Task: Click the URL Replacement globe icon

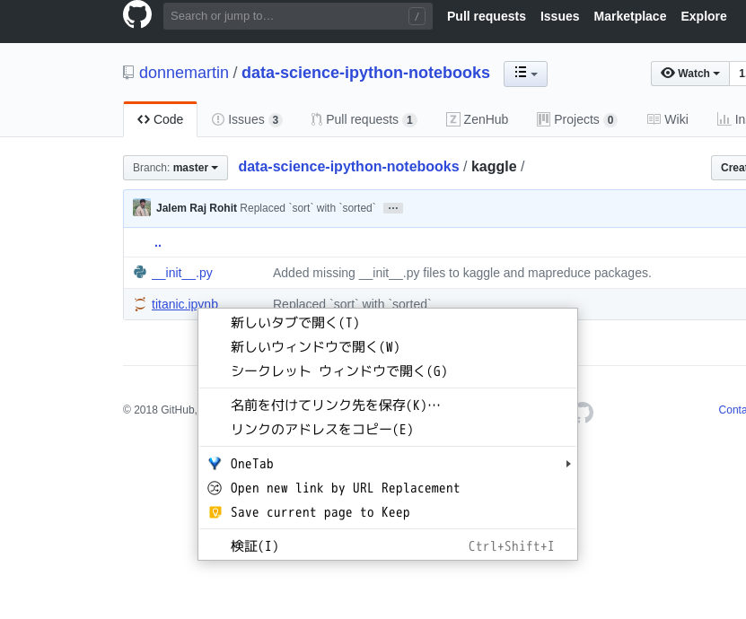Action: coord(215,488)
